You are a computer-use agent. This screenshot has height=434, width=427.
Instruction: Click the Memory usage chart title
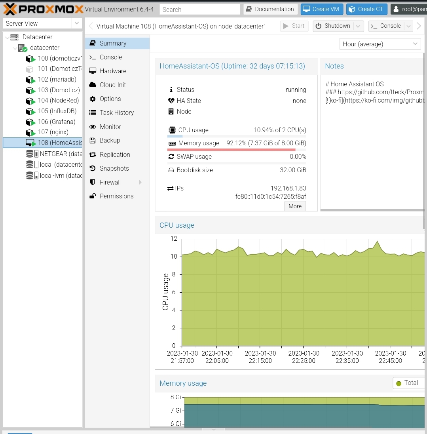point(183,383)
